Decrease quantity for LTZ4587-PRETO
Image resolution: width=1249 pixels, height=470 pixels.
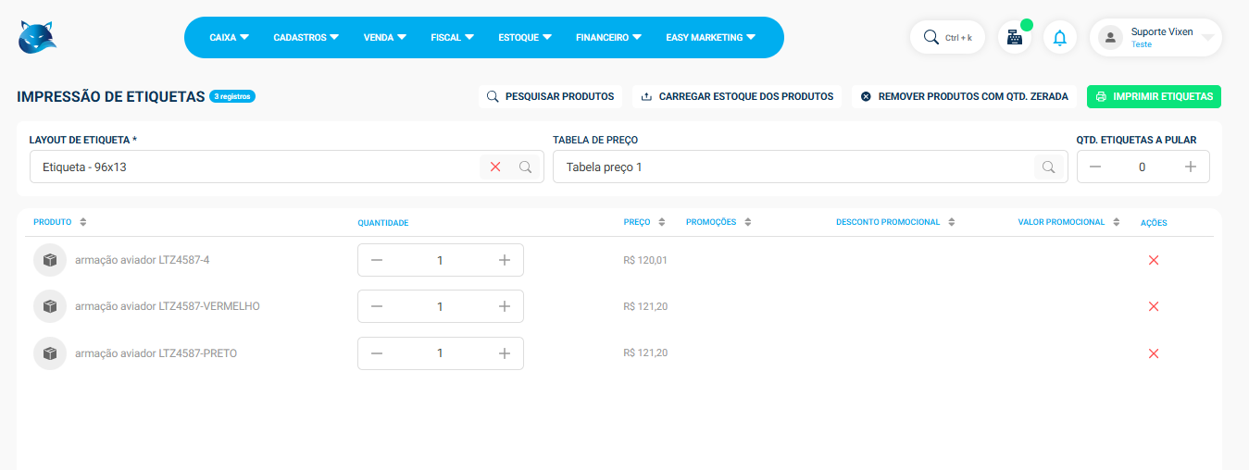tap(377, 353)
